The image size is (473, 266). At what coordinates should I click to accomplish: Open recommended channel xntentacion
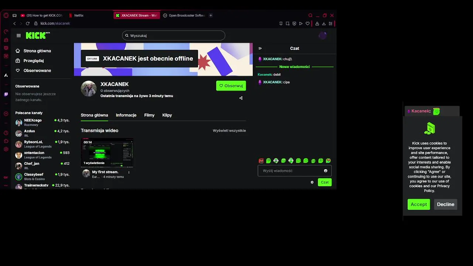(42, 155)
